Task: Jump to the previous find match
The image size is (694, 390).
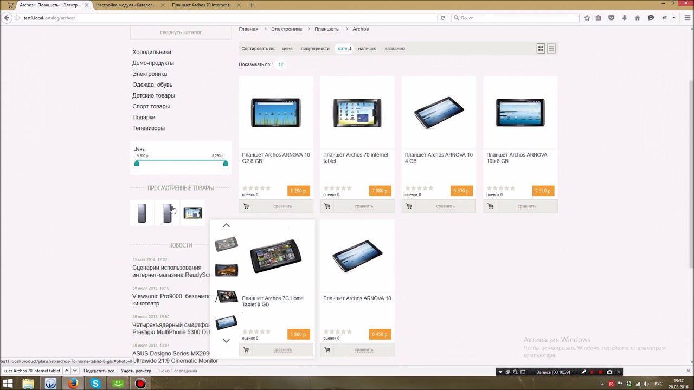Action: pyautogui.click(x=67, y=370)
